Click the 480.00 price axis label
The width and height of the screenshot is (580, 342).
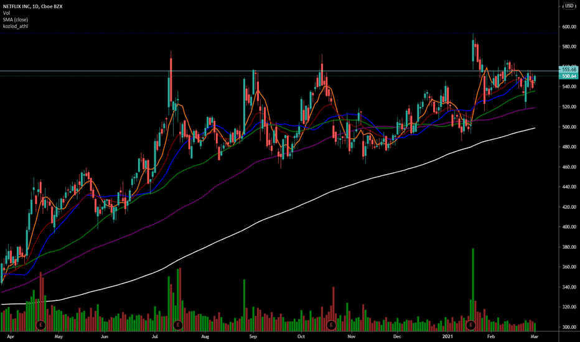click(x=569, y=147)
